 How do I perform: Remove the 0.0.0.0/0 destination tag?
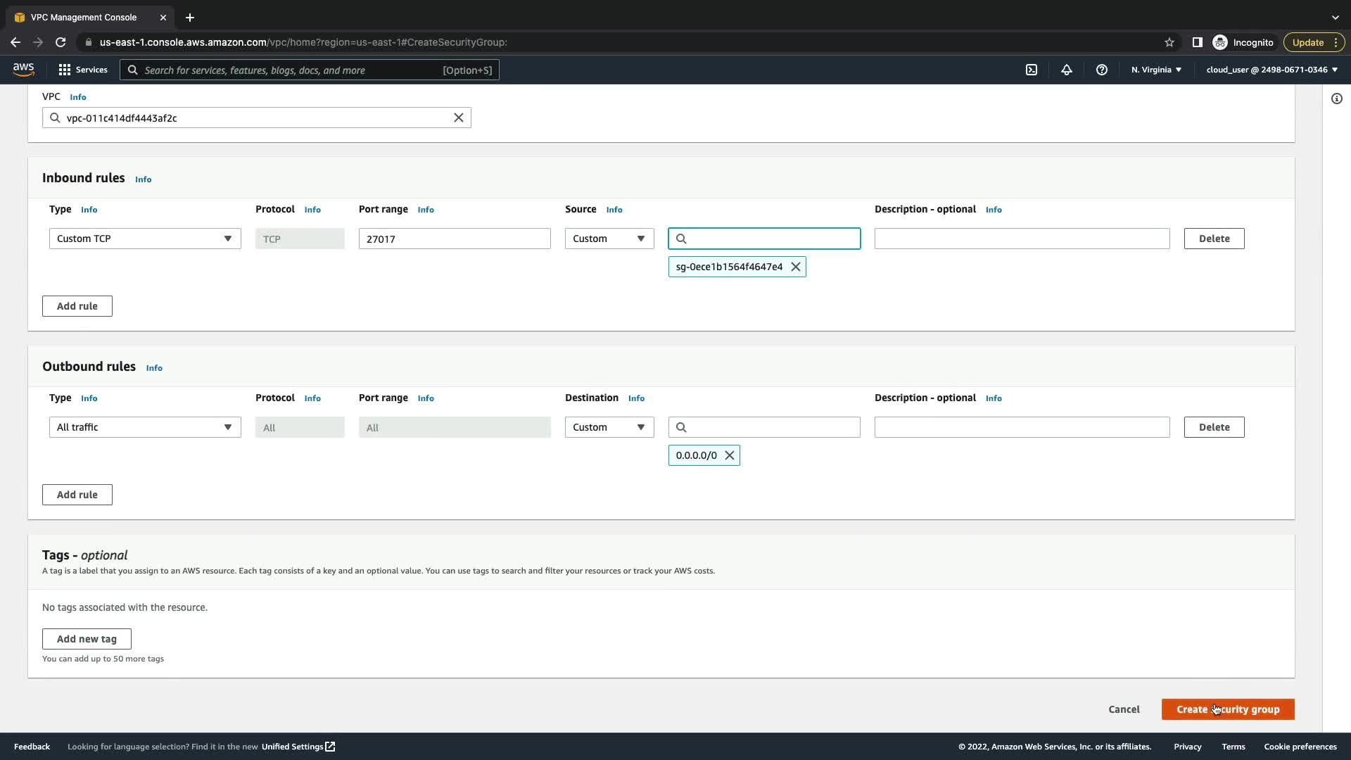(x=730, y=455)
